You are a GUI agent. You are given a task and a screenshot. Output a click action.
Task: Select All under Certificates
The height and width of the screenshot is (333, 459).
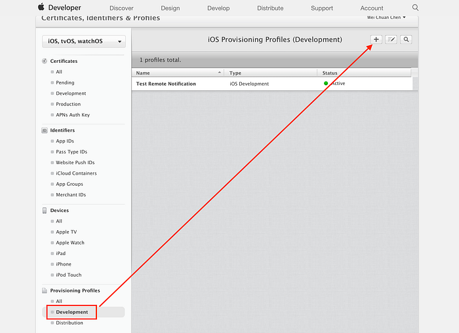pos(59,72)
